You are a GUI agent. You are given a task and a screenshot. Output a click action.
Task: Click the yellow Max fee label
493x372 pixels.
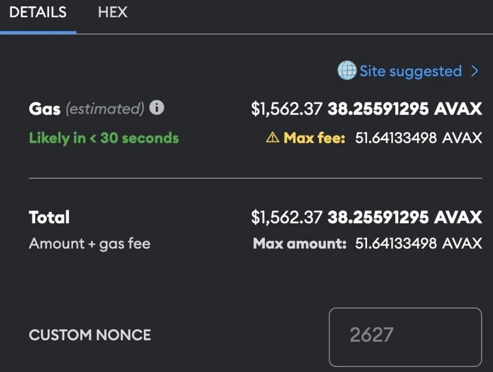(314, 138)
